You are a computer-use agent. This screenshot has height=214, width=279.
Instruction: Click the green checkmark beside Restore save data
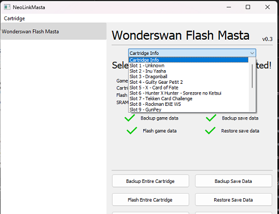pos(210,130)
